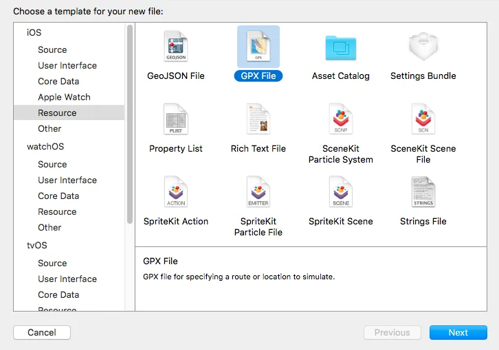
Task: Select the Property List template icon
Action: coord(176,119)
